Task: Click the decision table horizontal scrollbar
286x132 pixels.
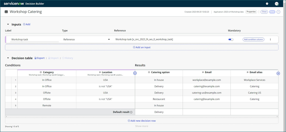Action: 142,116
